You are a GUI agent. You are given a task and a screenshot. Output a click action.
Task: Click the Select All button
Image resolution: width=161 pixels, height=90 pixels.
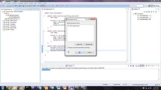coord(79,44)
